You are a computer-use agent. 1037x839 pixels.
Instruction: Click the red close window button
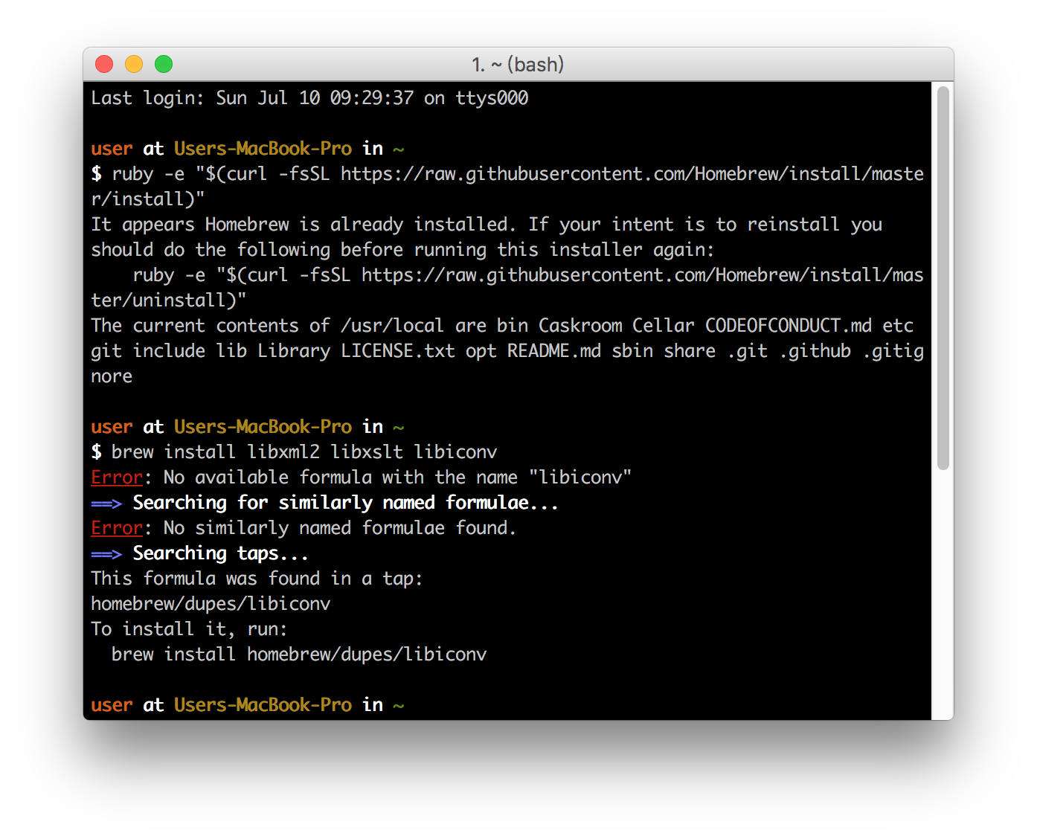coord(104,64)
